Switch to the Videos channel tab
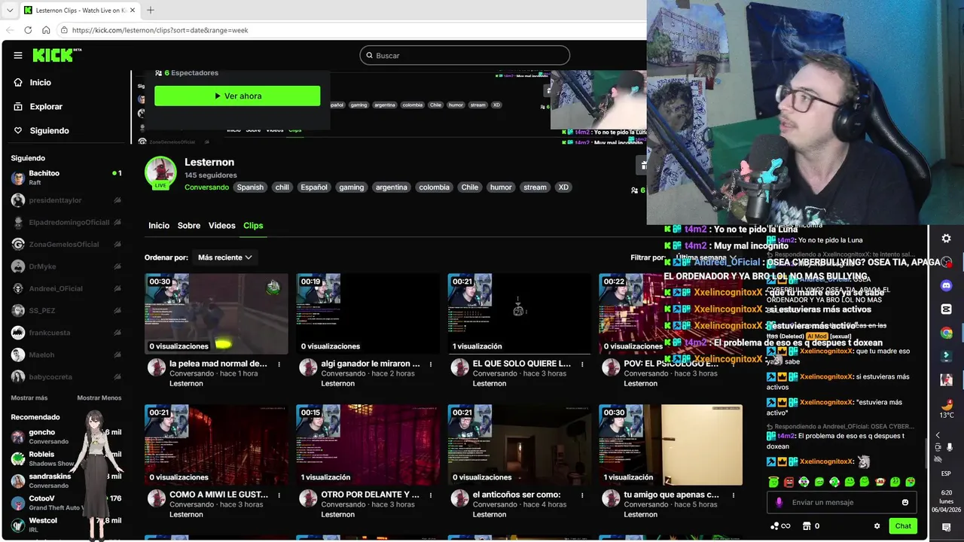 click(221, 226)
